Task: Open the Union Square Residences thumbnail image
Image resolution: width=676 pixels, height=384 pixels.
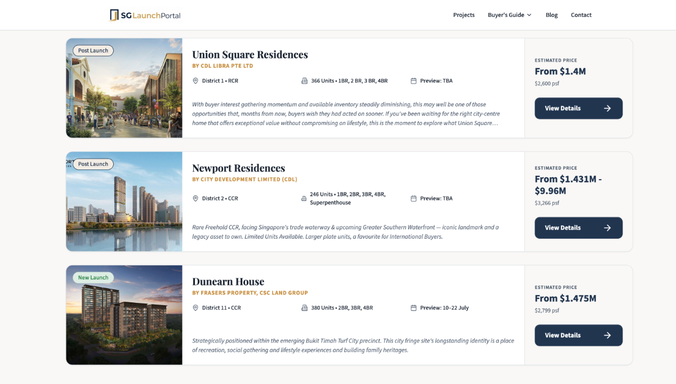Action: tap(124, 88)
